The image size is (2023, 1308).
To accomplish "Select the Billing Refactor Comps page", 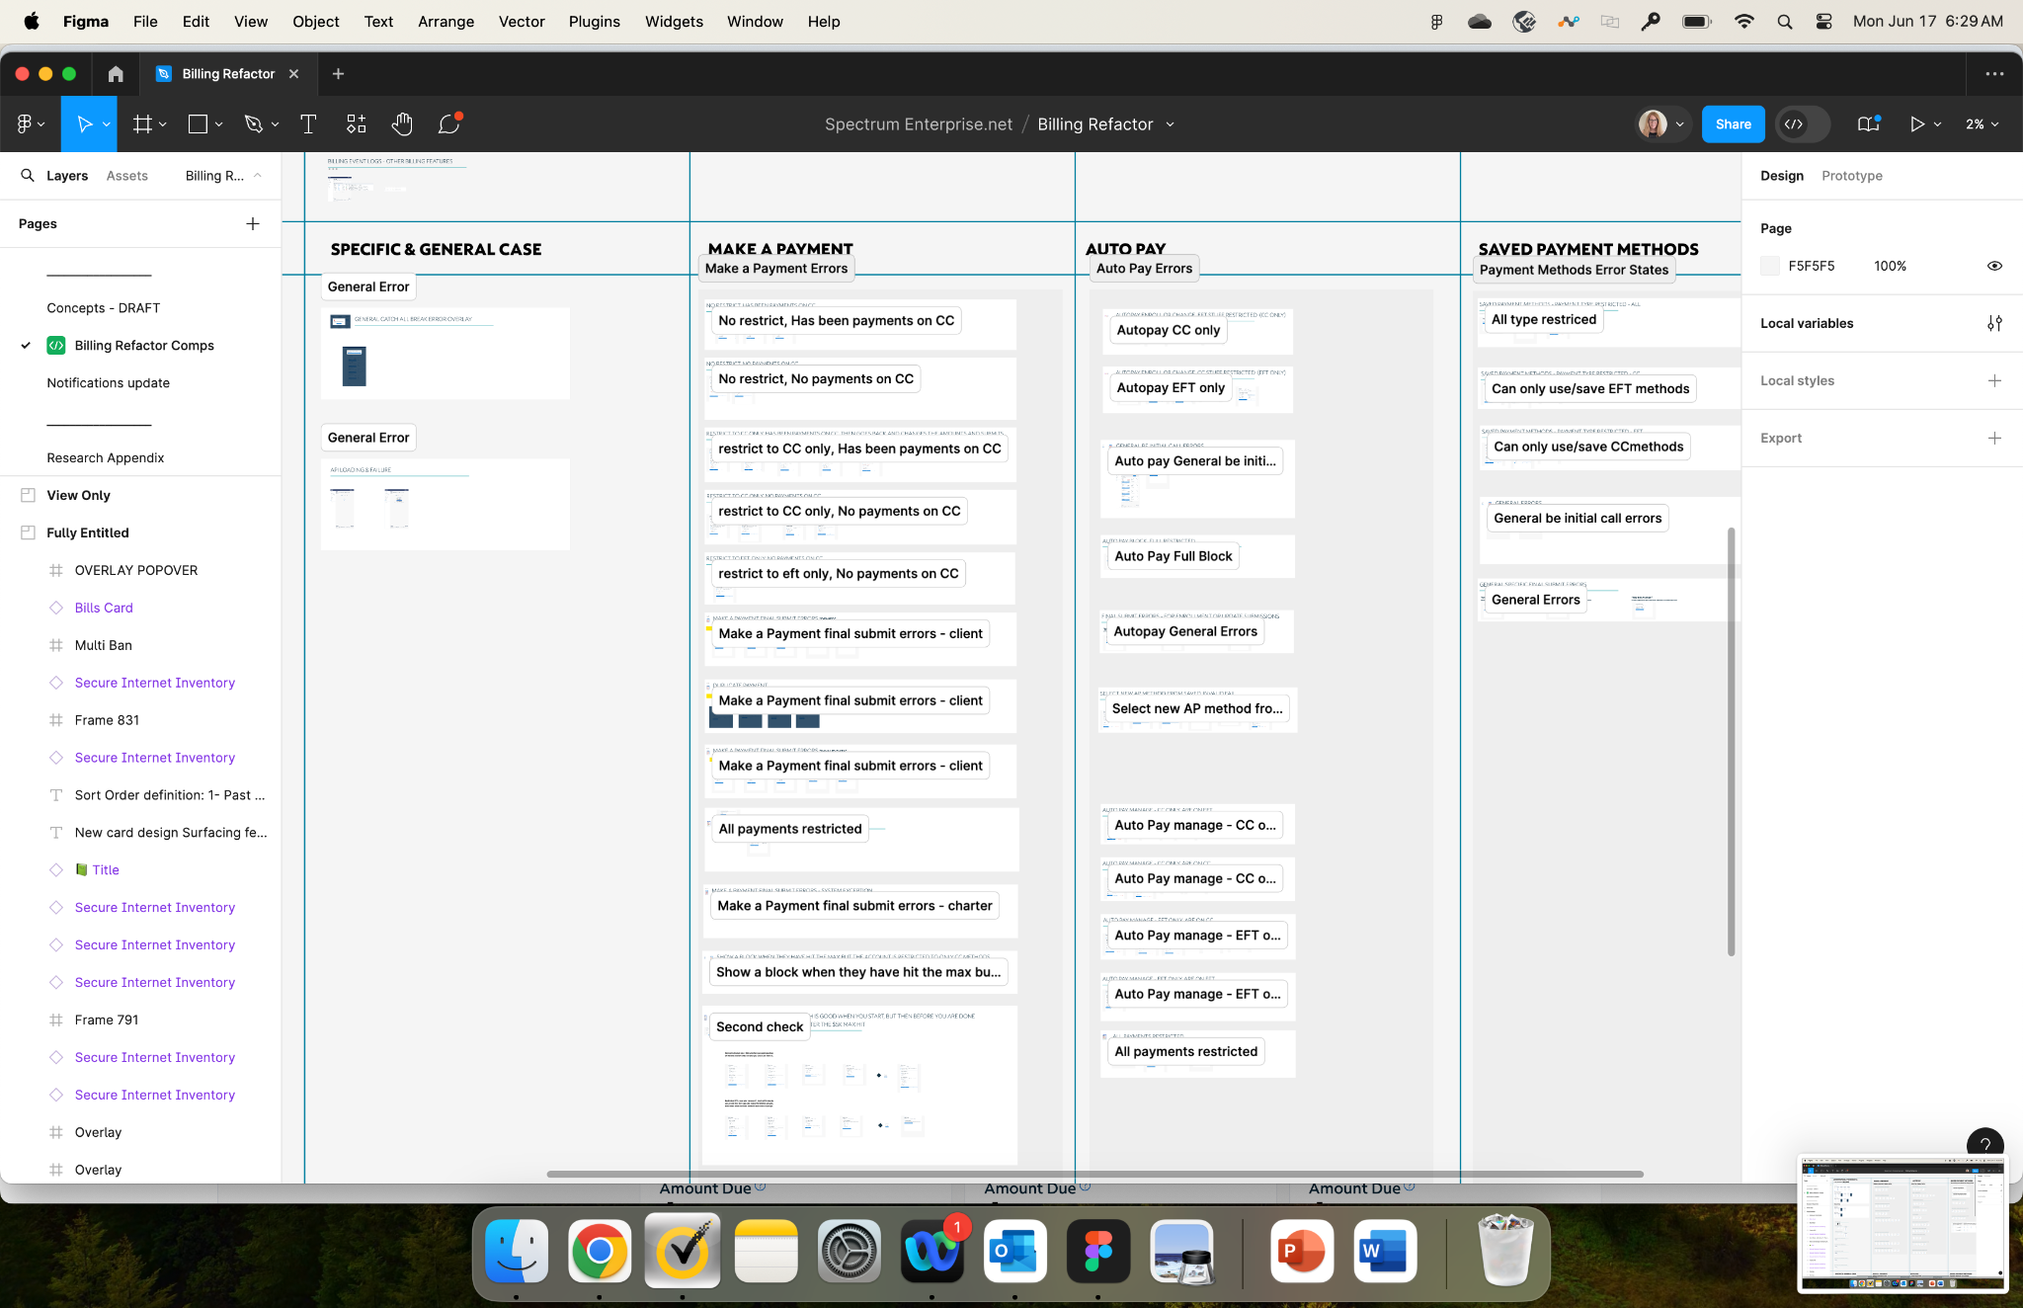I will tap(144, 346).
